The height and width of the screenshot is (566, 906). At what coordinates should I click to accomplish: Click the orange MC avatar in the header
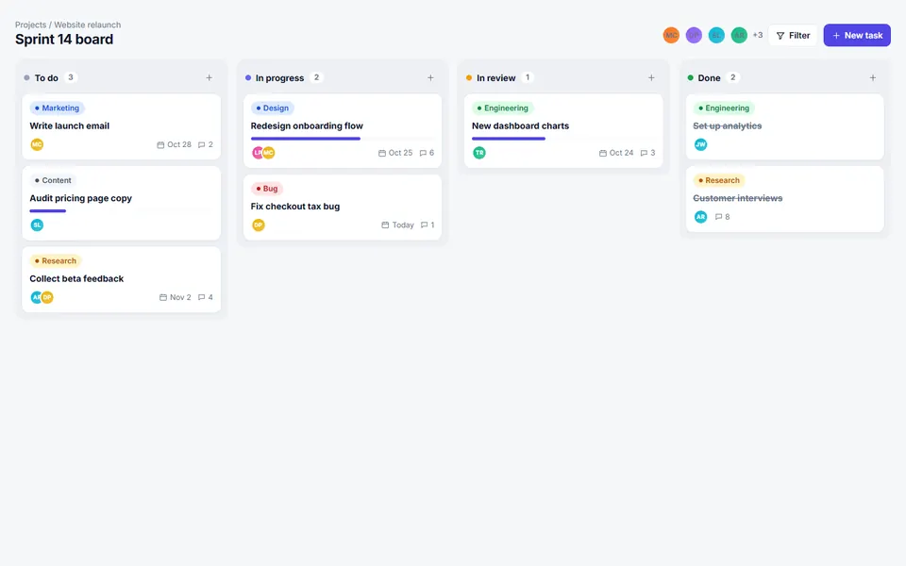click(x=671, y=35)
